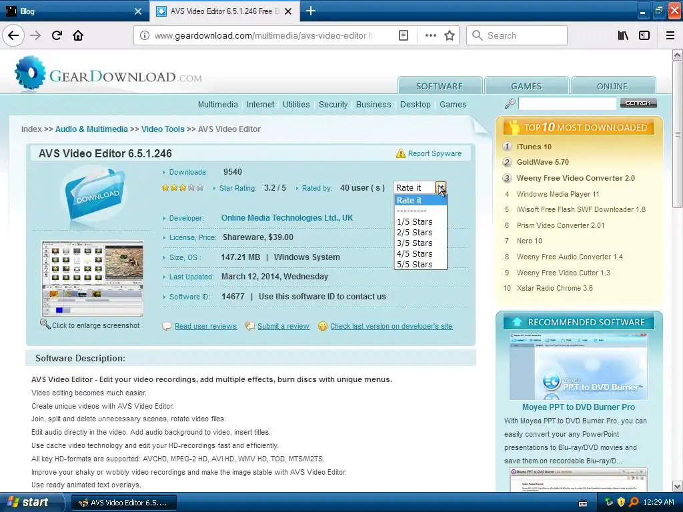
Task: Open Submit a review link
Action: [283, 326]
